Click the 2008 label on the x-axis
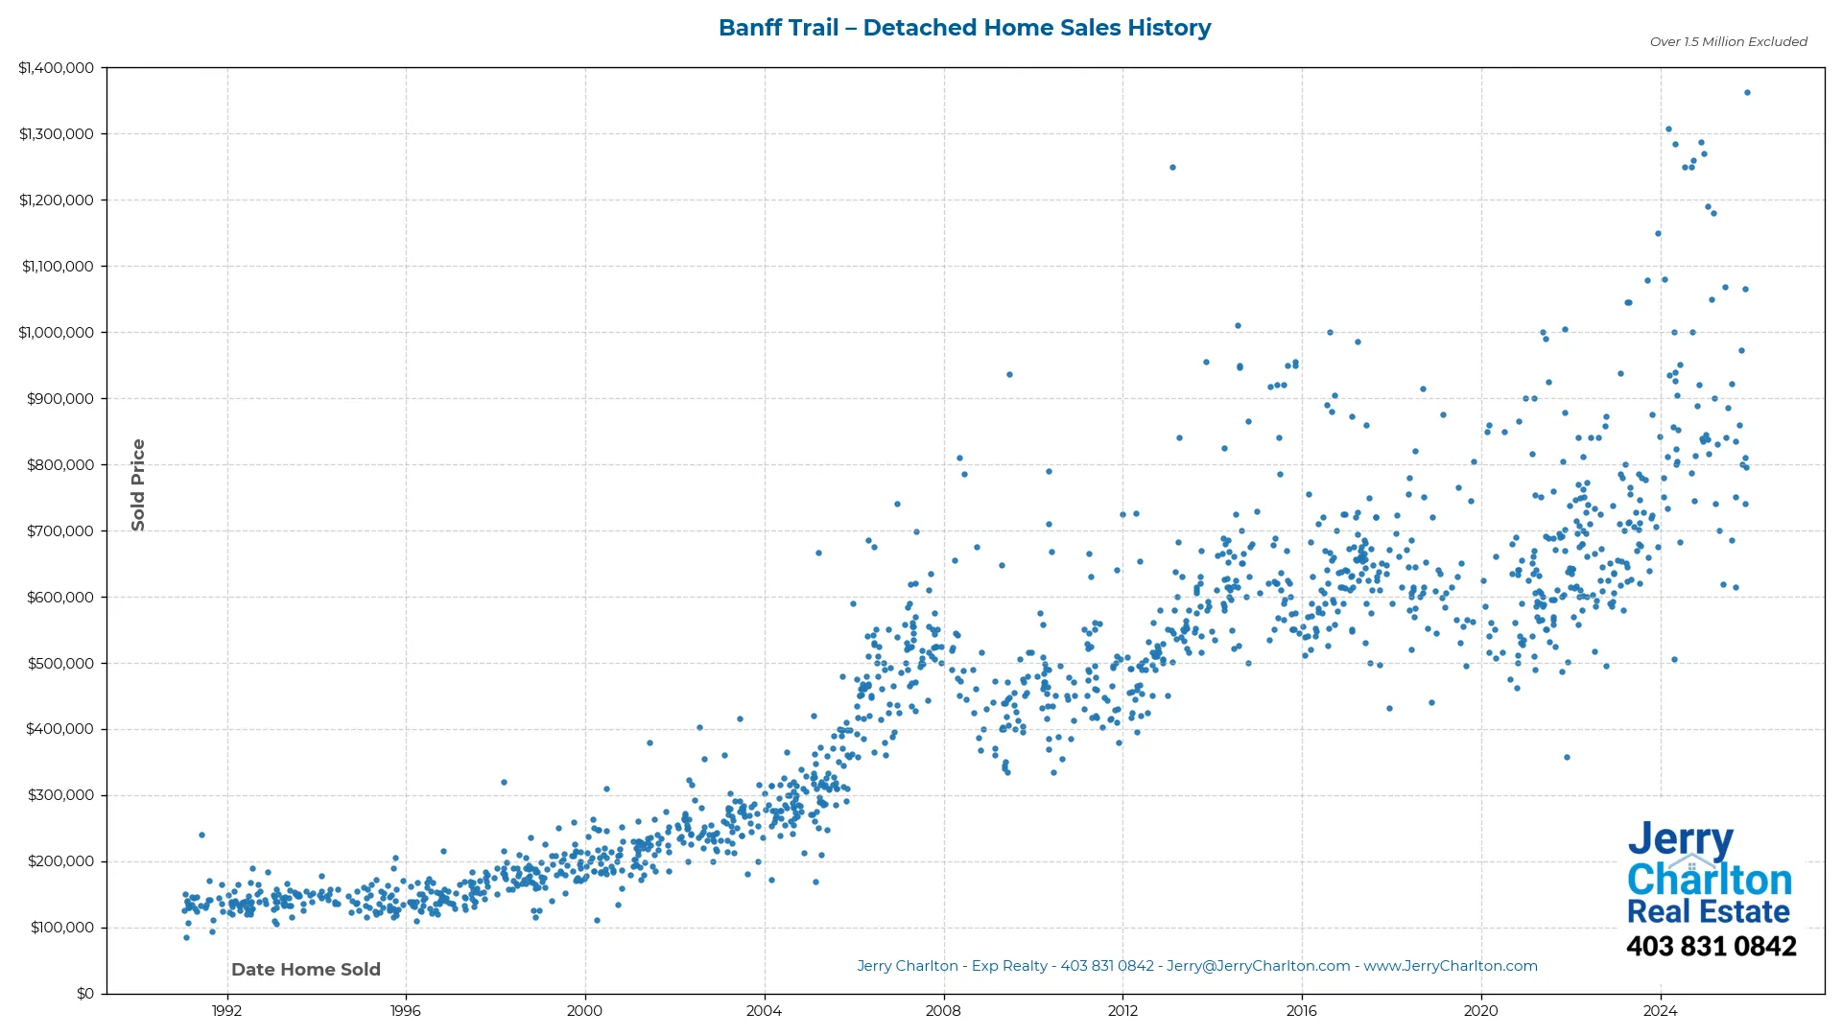 click(x=945, y=1010)
